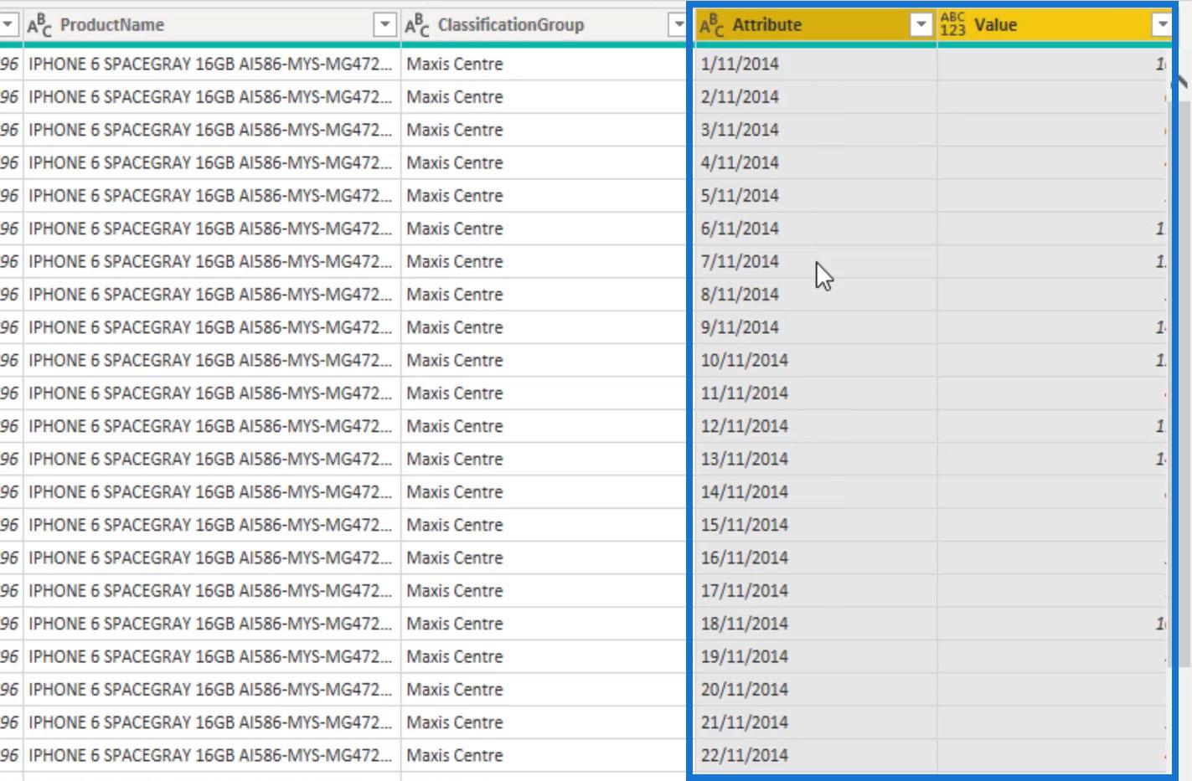Viewport: 1192px width, 781px height.
Task: Click ProductName cell in the 22/11/2014 row
Action: [212, 755]
